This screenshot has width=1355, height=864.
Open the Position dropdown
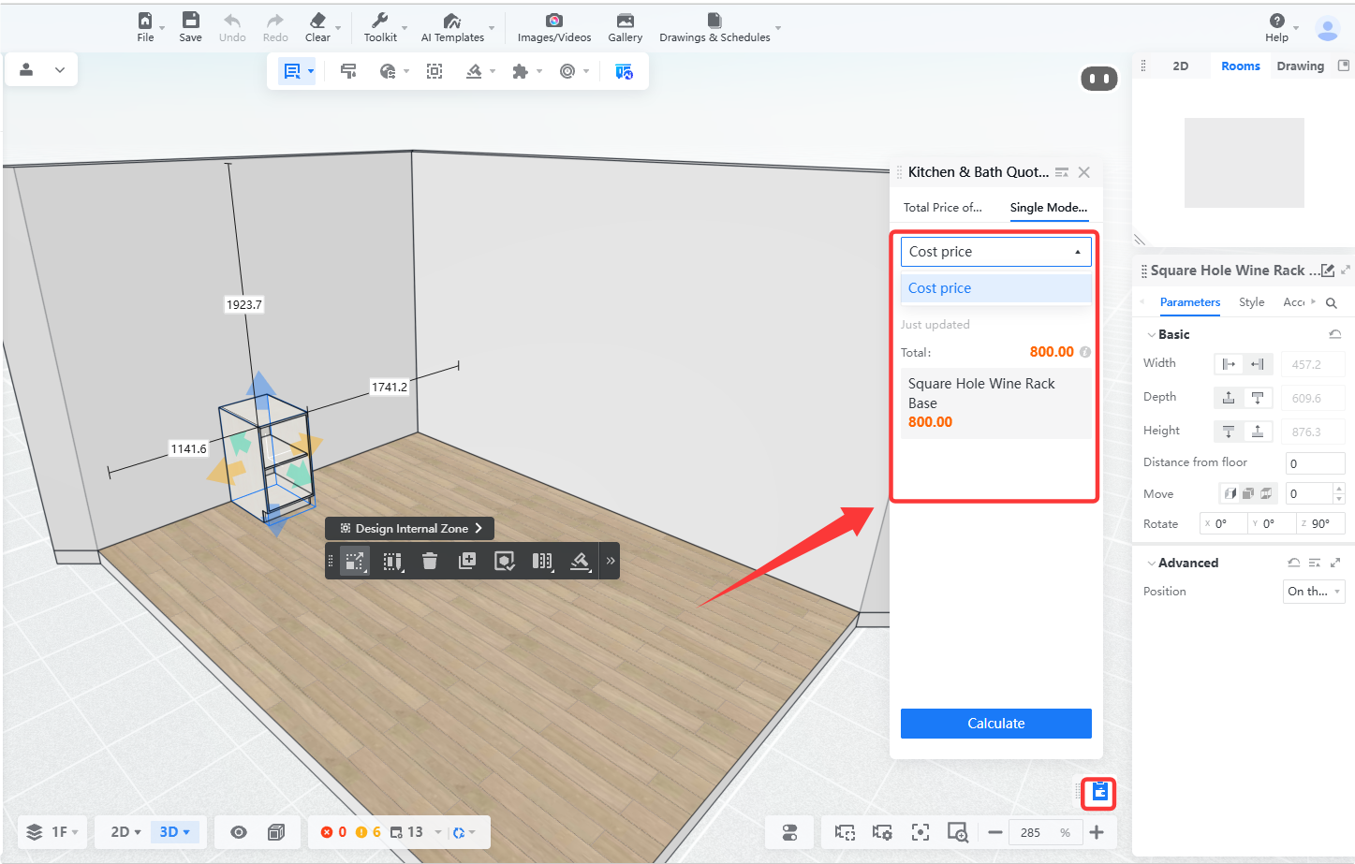click(x=1314, y=592)
